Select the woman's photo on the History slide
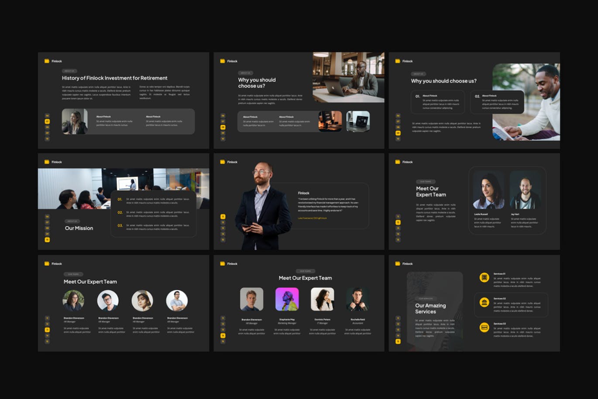The height and width of the screenshot is (399, 598). click(75, 121)
